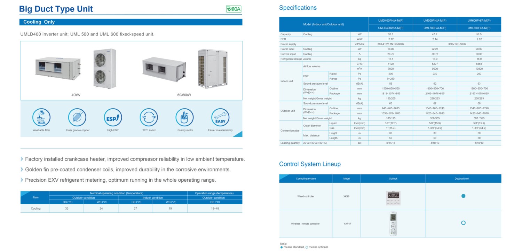Click the 'Wired controller' row label
The image size is (522, 251).
point(306,196)
